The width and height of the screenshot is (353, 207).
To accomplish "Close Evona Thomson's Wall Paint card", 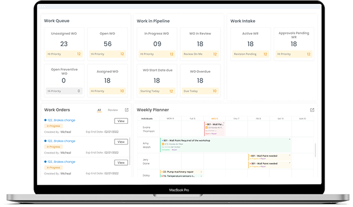I will click(224, 123).
